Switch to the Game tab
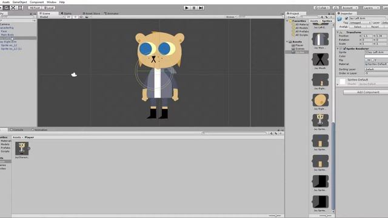Screen dimensions: 388x218 tap(66, 13)
